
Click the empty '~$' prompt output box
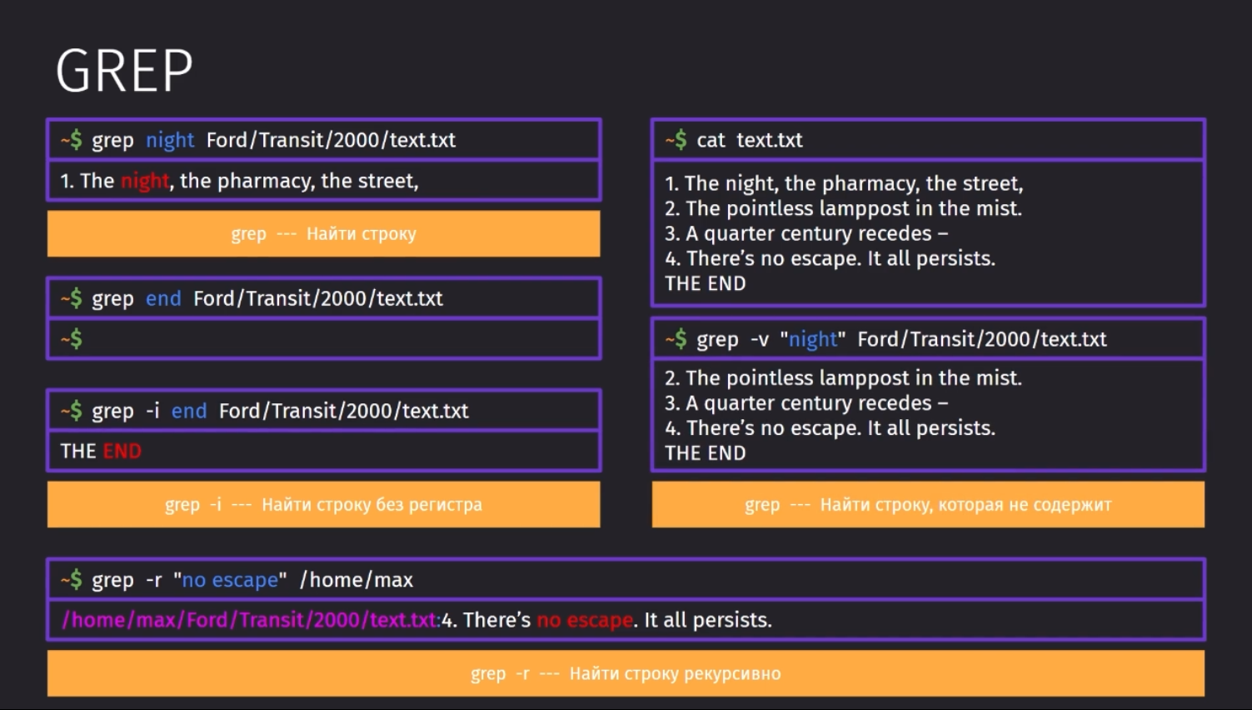coord(323,338)
